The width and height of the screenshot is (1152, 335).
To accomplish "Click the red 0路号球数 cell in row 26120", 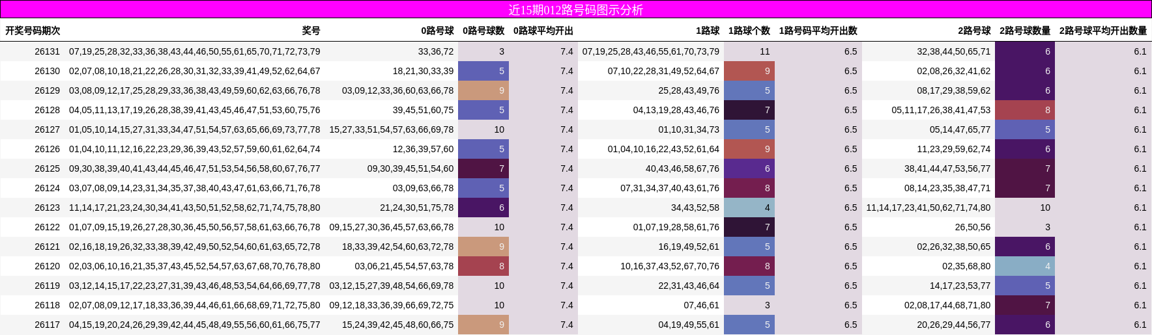I will pos(483,266).
